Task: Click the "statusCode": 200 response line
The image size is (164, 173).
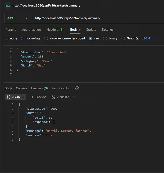Action: (x=42, y=109)
